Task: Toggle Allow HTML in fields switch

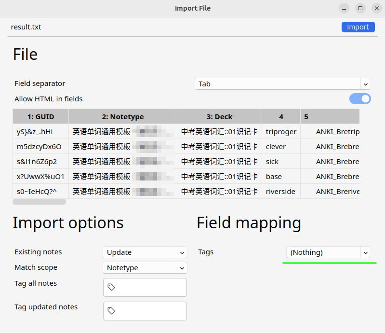Action: [360, 99]
